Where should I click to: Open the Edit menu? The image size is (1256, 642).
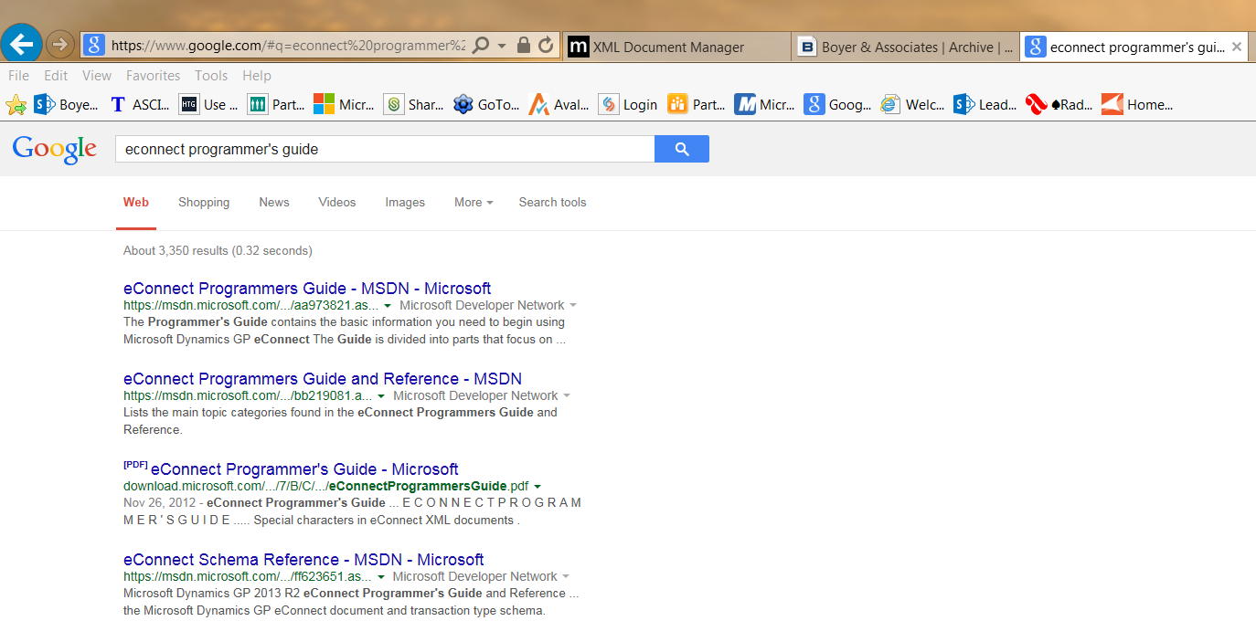click(56, 76)
